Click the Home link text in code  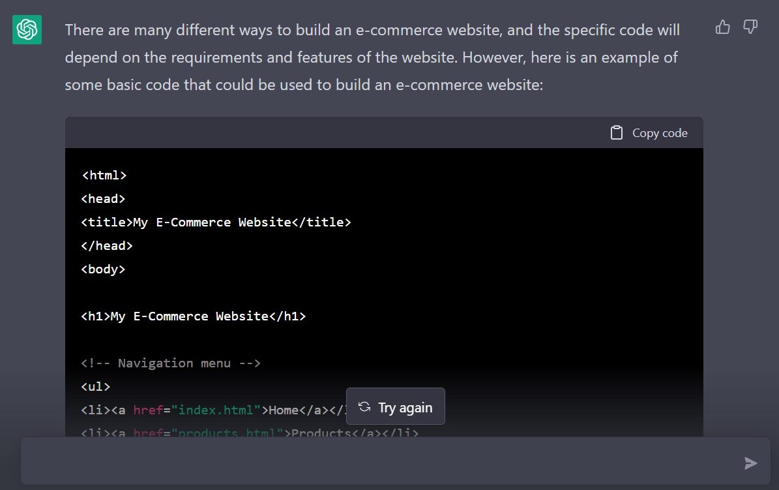pyautogui.click(x=284, y=410)
